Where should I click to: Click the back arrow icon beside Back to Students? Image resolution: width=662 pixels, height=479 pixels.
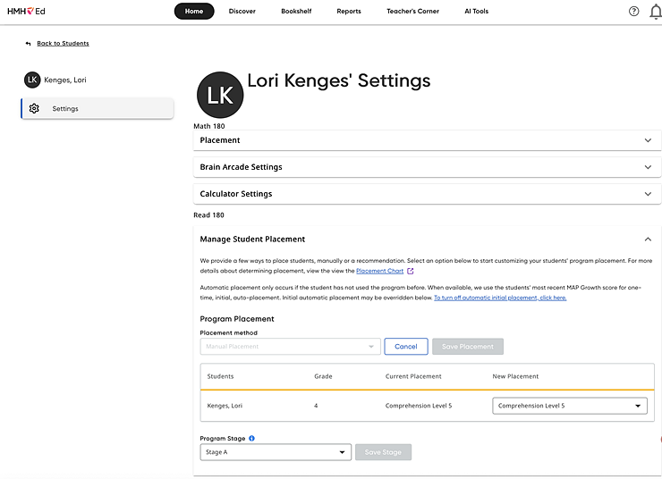click(x=29, y=44)
